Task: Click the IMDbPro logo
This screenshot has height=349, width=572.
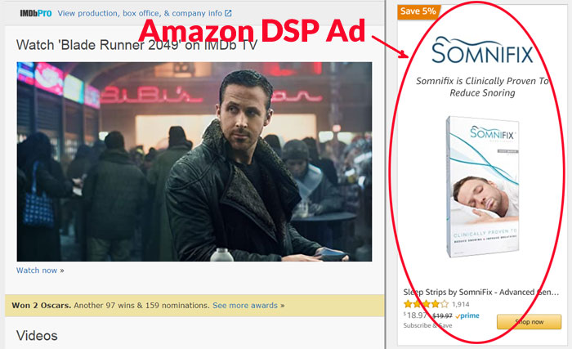Action: pyautogui.click(x=36, y=14)
